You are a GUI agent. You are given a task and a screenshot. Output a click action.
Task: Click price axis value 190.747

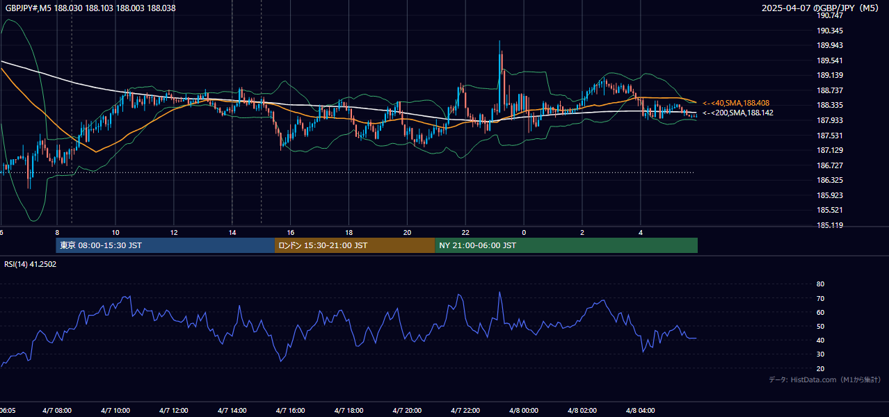pos(831,15)
